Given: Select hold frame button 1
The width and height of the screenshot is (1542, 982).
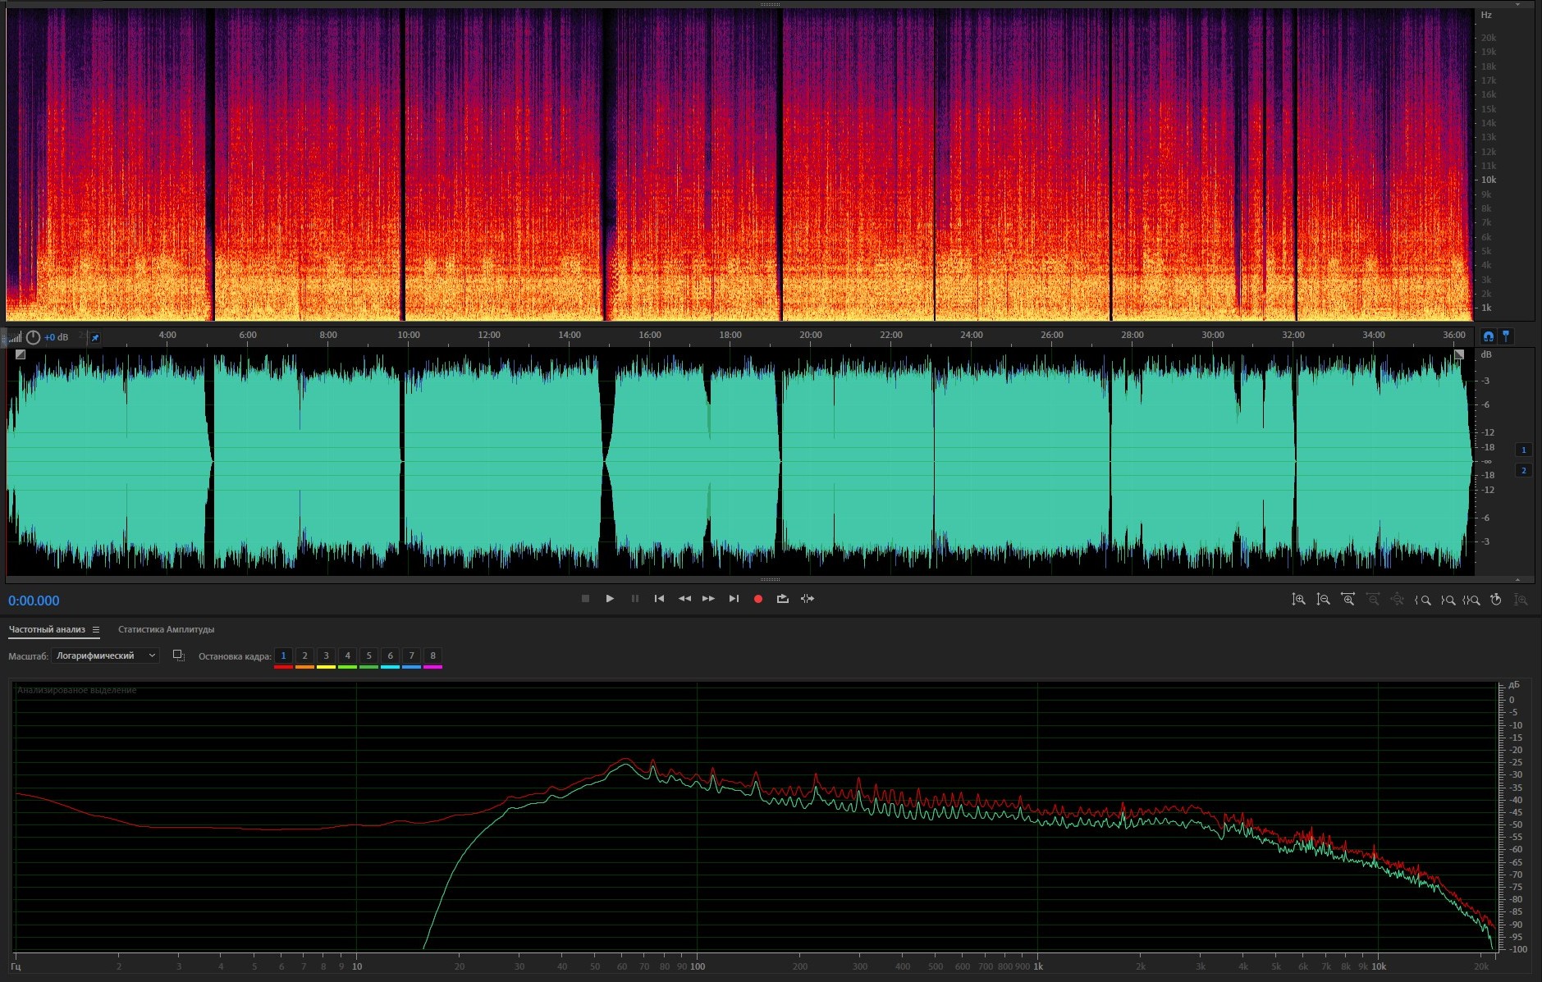Looking at the screenshot, I should (283, 655).
